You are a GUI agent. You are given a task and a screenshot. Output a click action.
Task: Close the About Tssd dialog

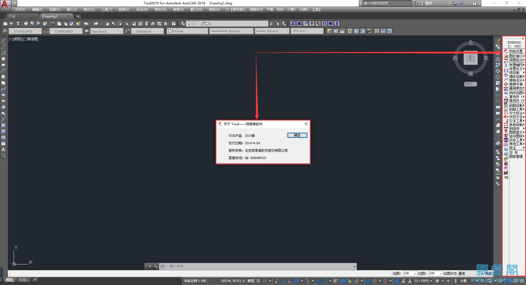click(306, 124)
